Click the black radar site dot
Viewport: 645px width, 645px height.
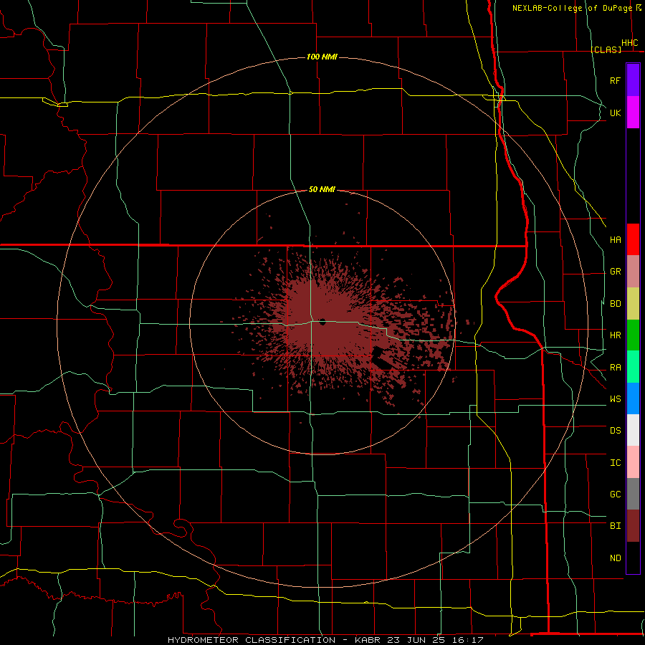click(x=322, y=322)
